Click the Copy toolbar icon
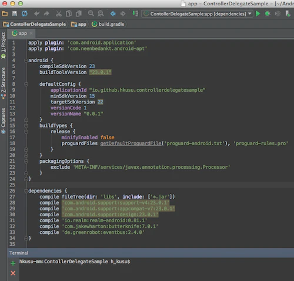Viewport: 294px width, 281px height. tap(69, 14)
